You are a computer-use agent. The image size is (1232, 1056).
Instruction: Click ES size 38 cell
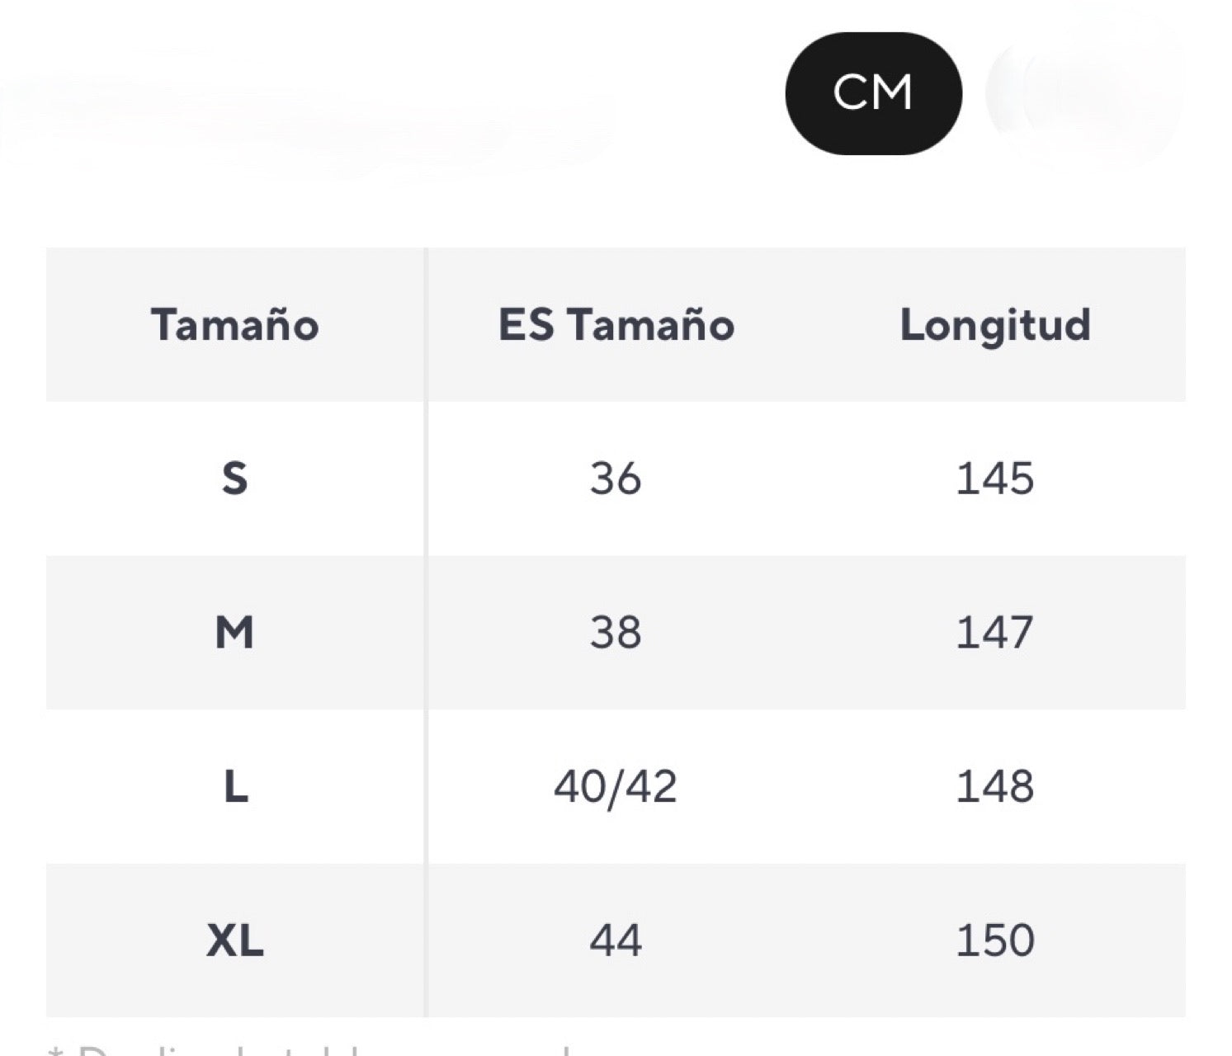tap(616, 633)
